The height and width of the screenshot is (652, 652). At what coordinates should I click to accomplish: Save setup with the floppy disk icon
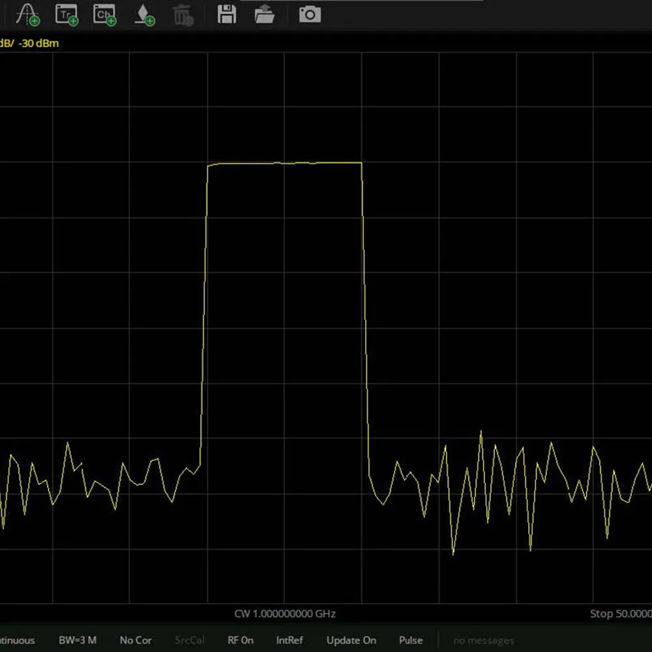pyautogui.click(x=226, y=14)
